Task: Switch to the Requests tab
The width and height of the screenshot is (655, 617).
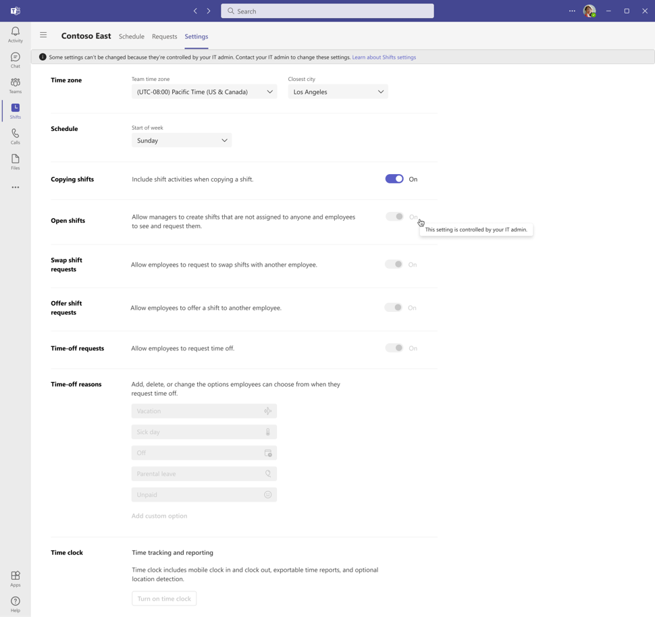Action: (165, 36)
